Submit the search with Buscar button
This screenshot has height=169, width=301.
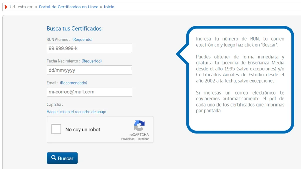click(x=62, y=158)
